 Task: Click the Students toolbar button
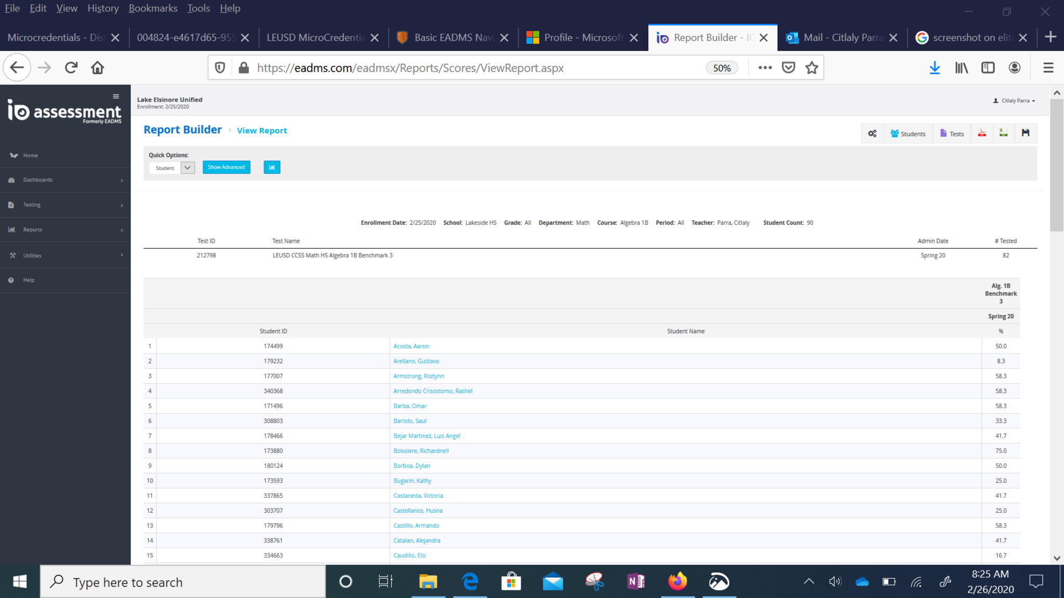tap(908, 133)
